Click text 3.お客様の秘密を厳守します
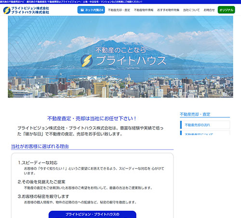This screenshot has height=218, width=241. 43,196
